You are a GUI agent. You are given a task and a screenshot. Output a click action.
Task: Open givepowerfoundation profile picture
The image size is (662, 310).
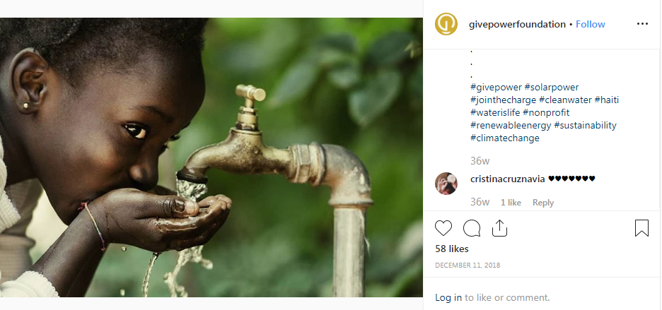(x=446, y=24)
